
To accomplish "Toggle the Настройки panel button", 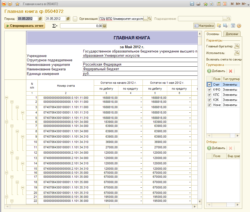I will pos(204,26).
